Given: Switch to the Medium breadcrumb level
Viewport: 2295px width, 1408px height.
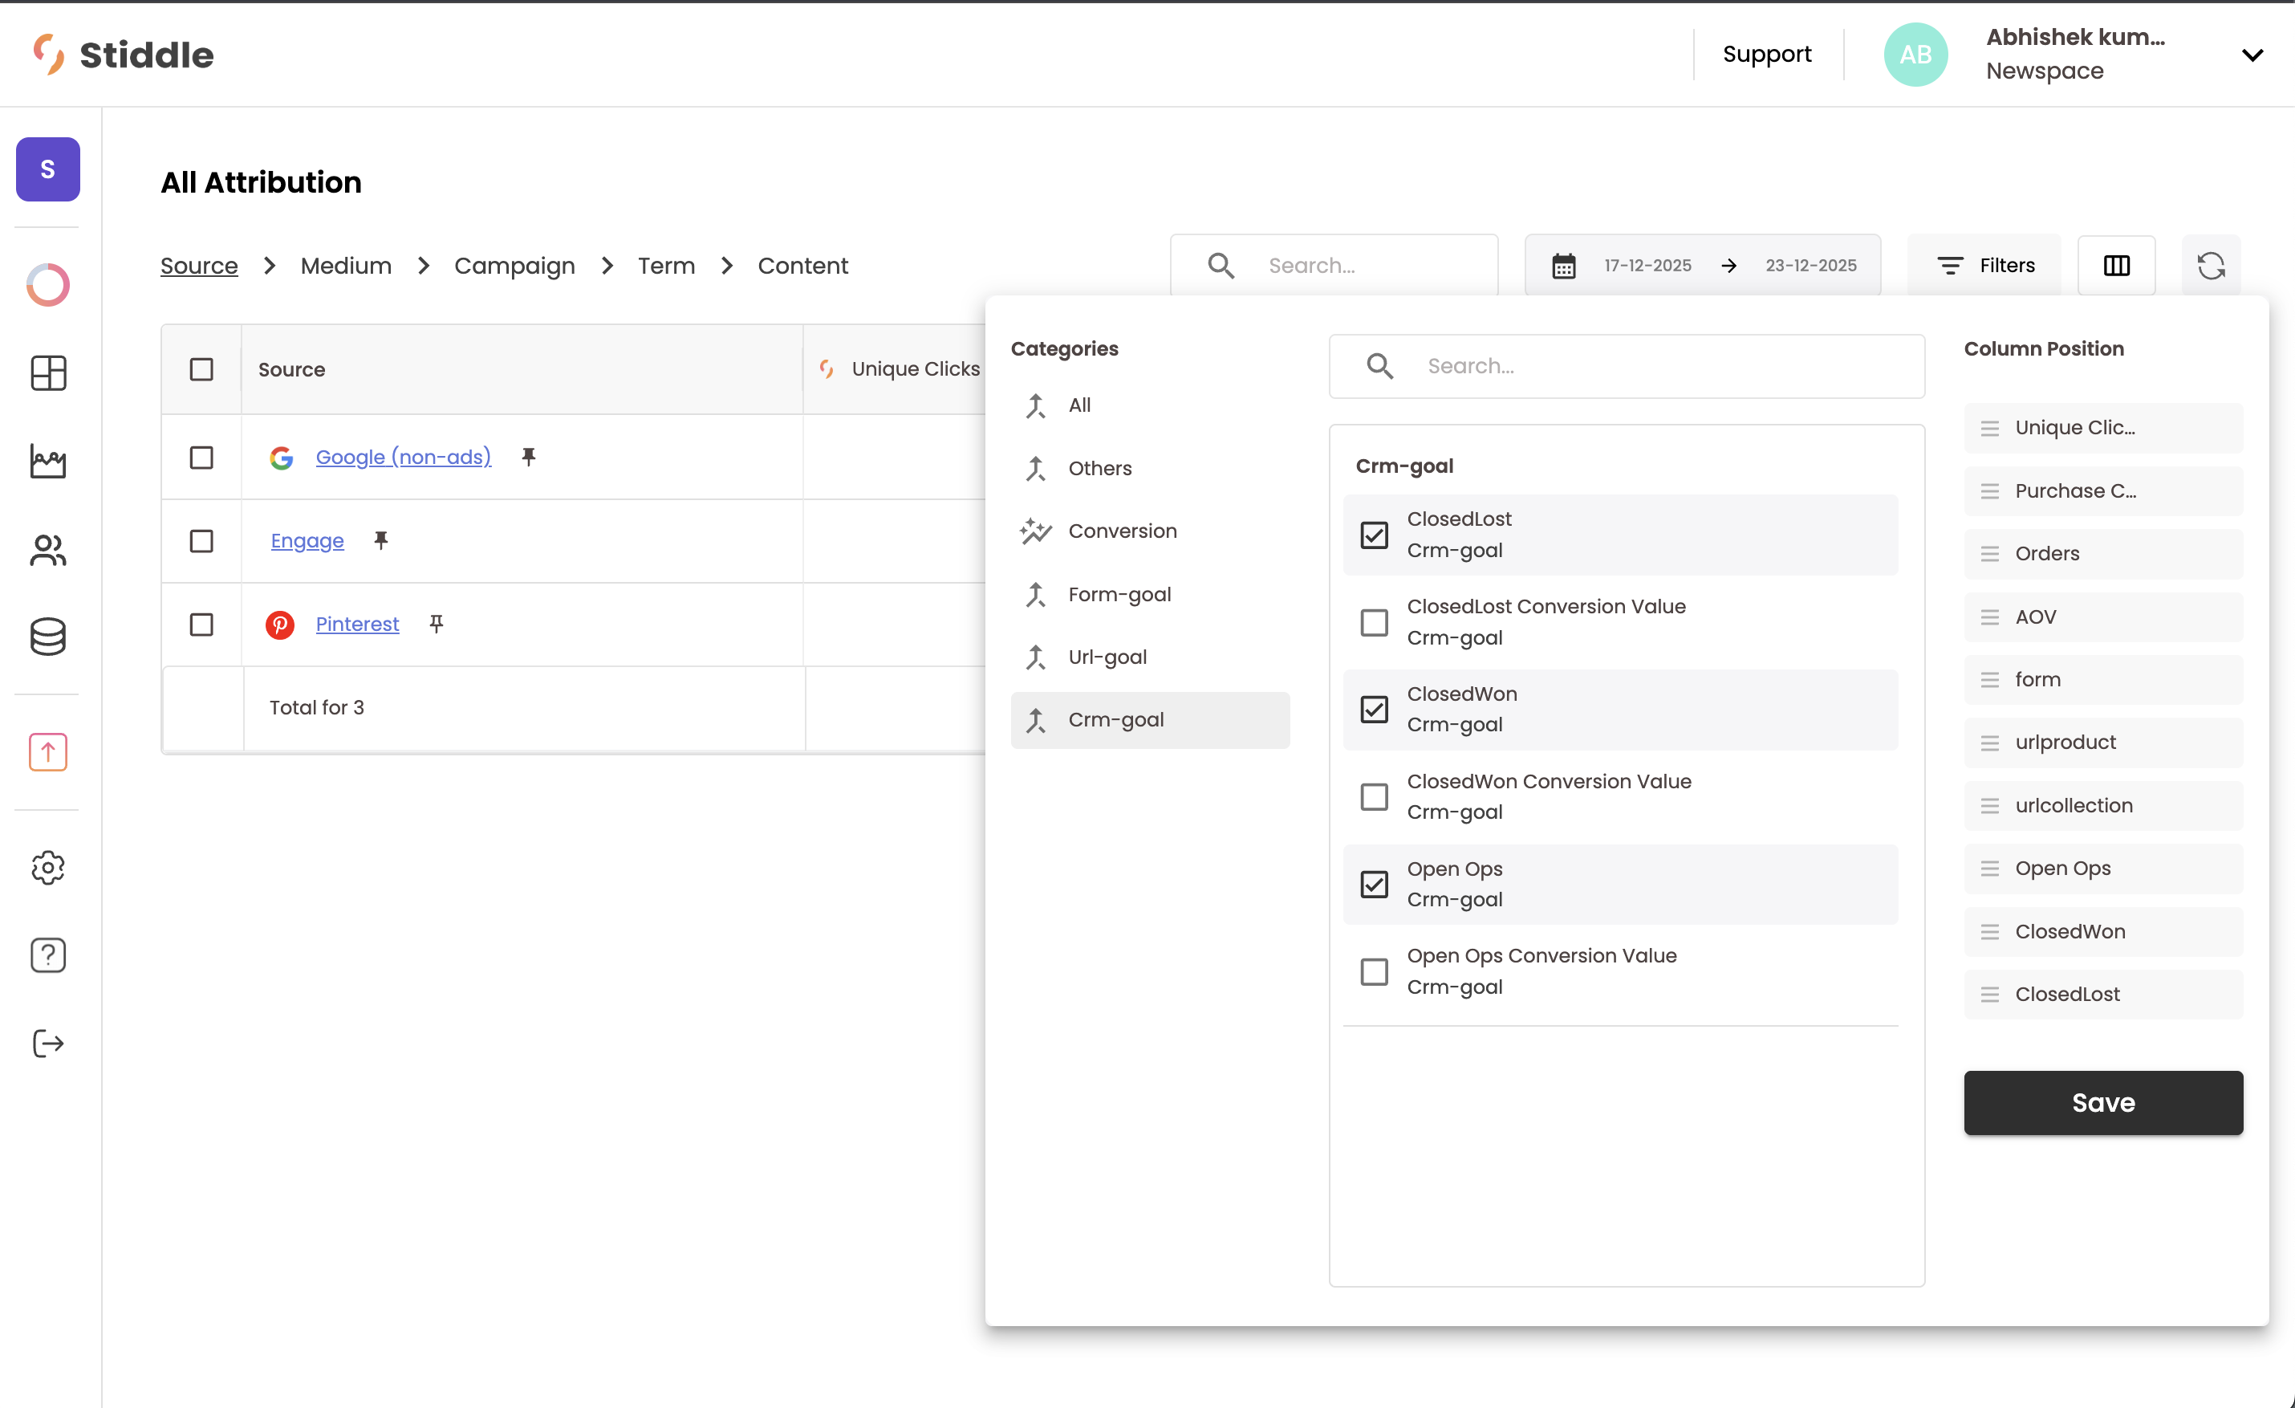Looking at the screenshot, I should pyautogui.click(x=346, y=266).
